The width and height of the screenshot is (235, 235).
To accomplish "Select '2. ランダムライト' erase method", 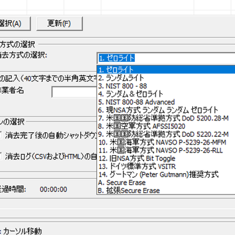I will coord(166,78).
